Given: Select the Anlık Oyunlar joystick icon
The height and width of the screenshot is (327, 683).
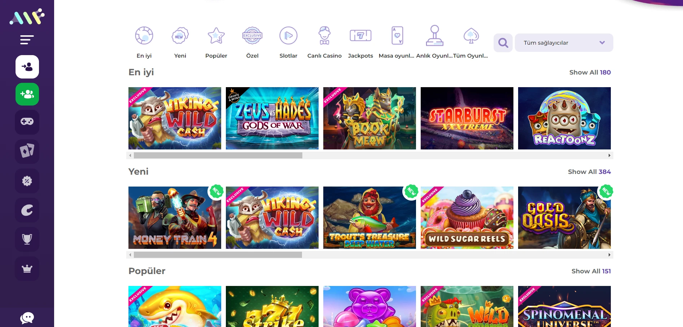Looking at the screenshot, I should (x=434, y=35).
